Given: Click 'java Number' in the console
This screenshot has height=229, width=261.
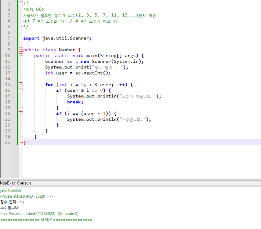Looking at the screenshot, I should (11, 191).
